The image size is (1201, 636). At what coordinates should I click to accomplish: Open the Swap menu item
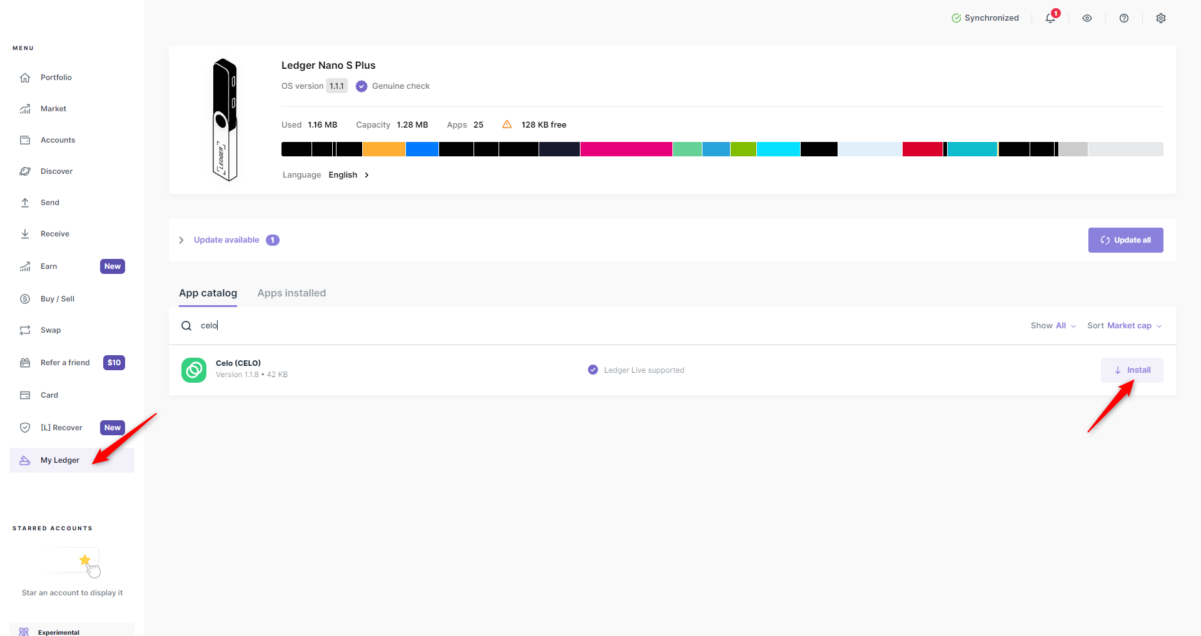point(72,330)
